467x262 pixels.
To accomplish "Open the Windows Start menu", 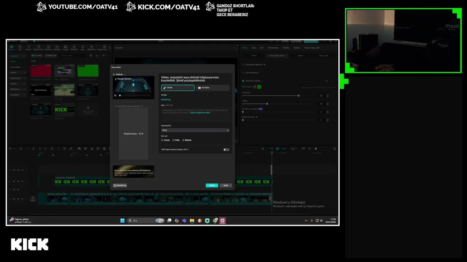I will tap(123, 221).
